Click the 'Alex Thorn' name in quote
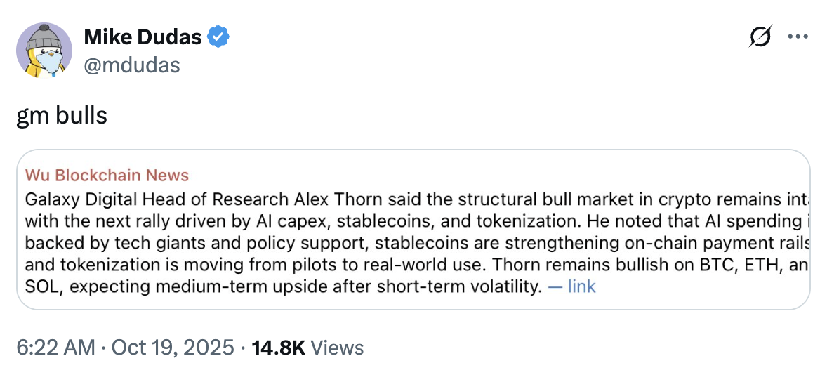The height and width of the screenshot is (382, 827). point(339,199)
